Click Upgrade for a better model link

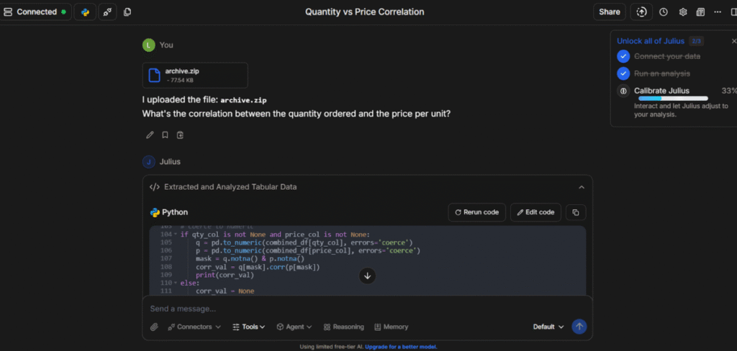click(401, 347)
